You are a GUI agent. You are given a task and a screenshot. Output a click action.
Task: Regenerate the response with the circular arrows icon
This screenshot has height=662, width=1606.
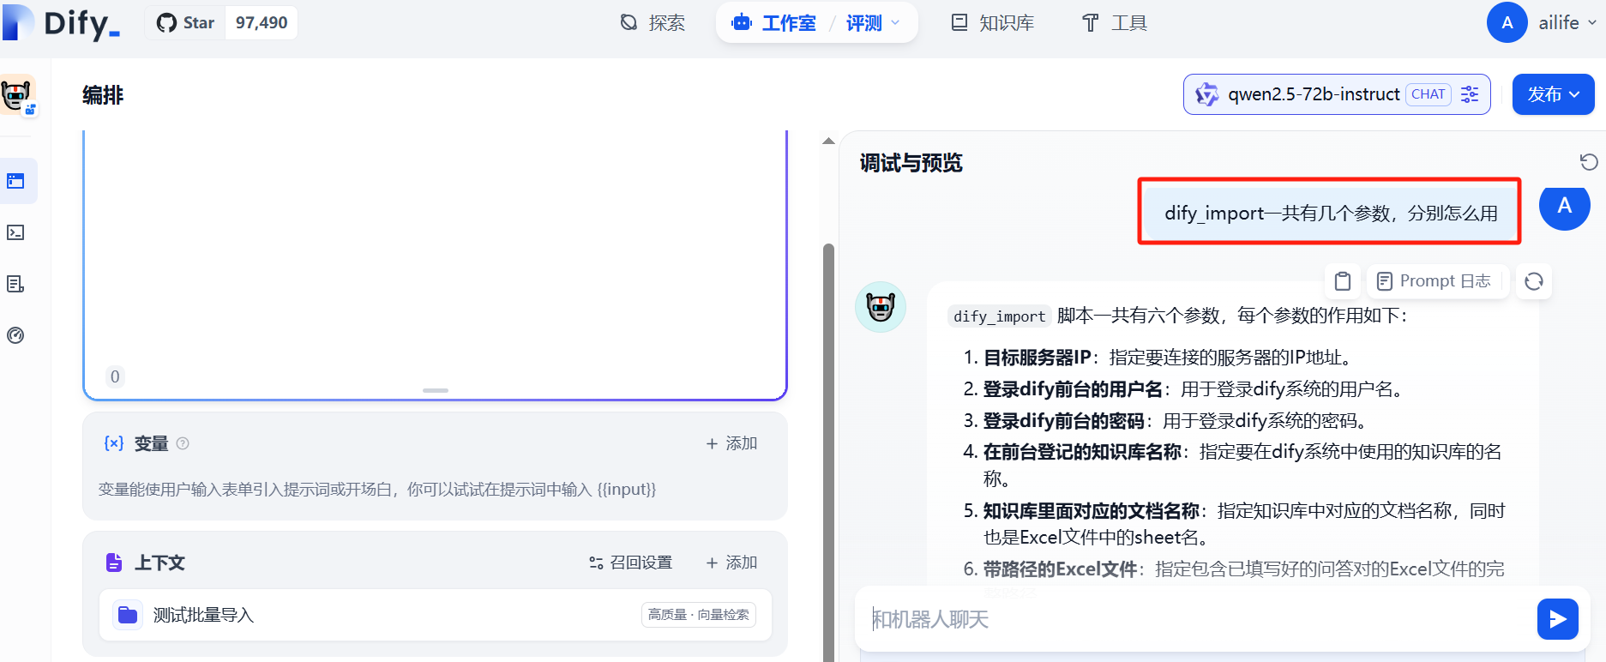[1534, 281]
